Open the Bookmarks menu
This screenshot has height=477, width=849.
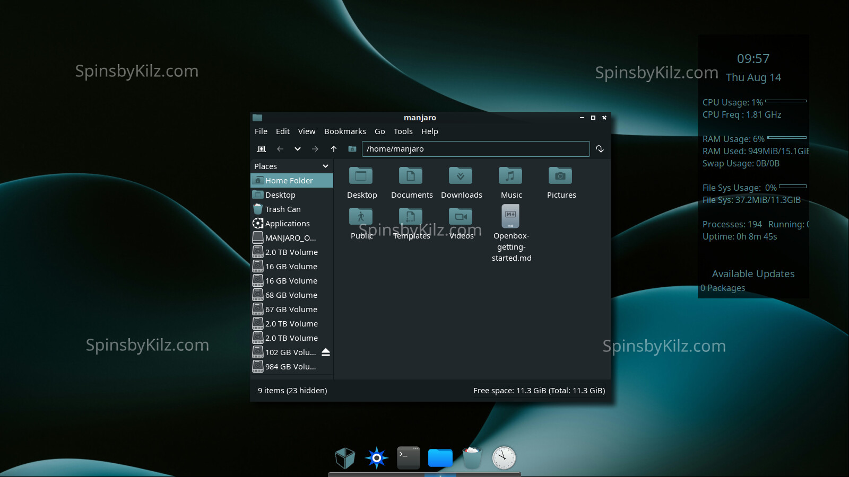345,131
